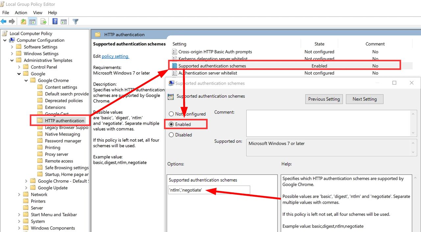
Task: Select the Disabled radio button
Action: coord(171,135)
